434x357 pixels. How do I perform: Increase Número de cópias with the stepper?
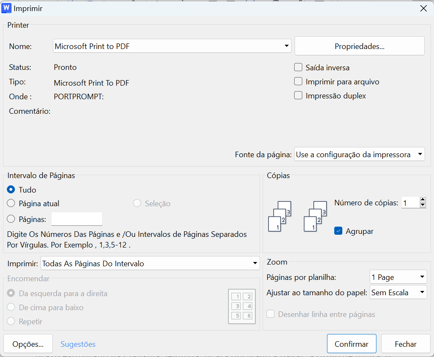[x=422, y=200]
